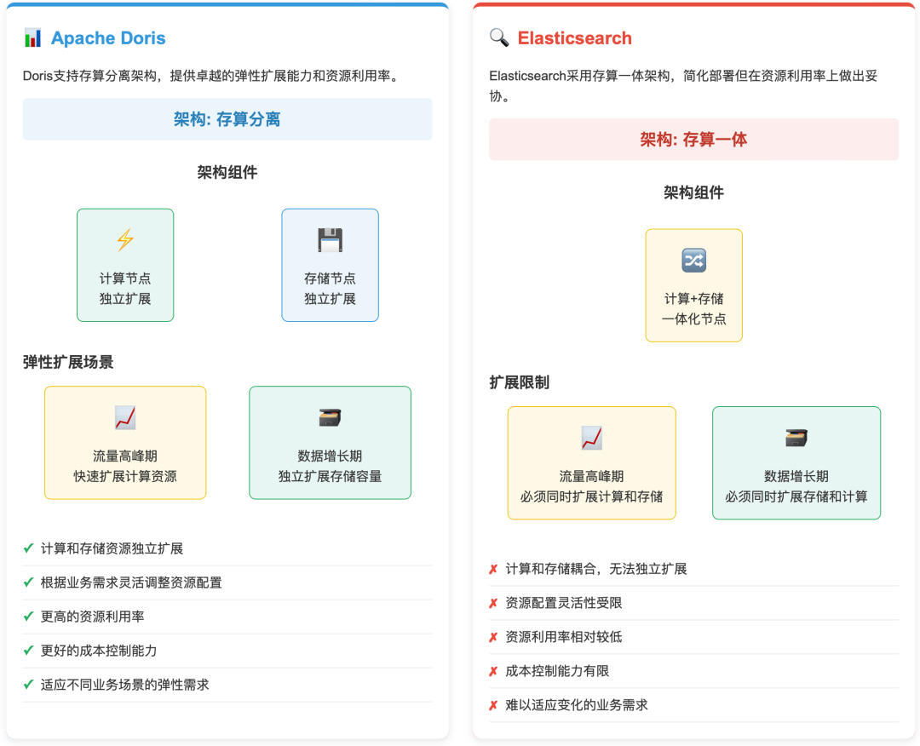
Task: Click the 扩展限制 heading
Action: (520, 382)
